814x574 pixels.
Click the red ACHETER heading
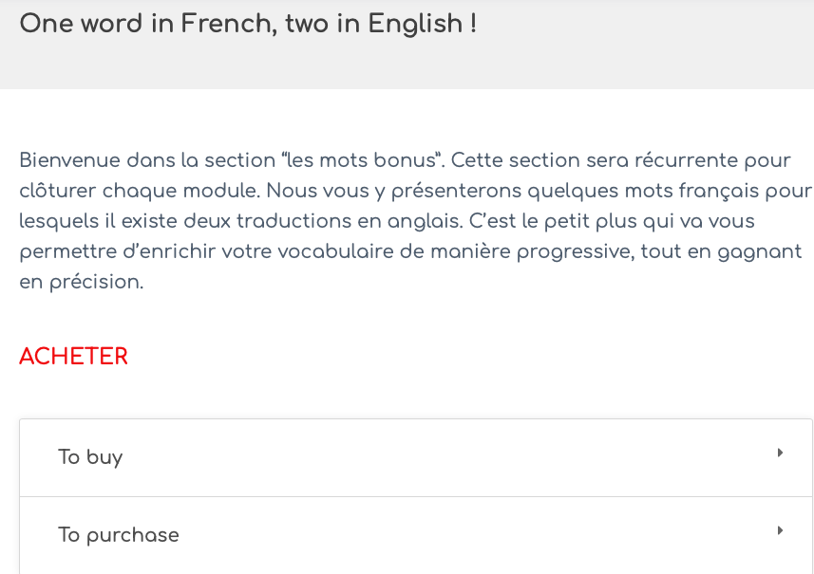[x=73, y=357]
